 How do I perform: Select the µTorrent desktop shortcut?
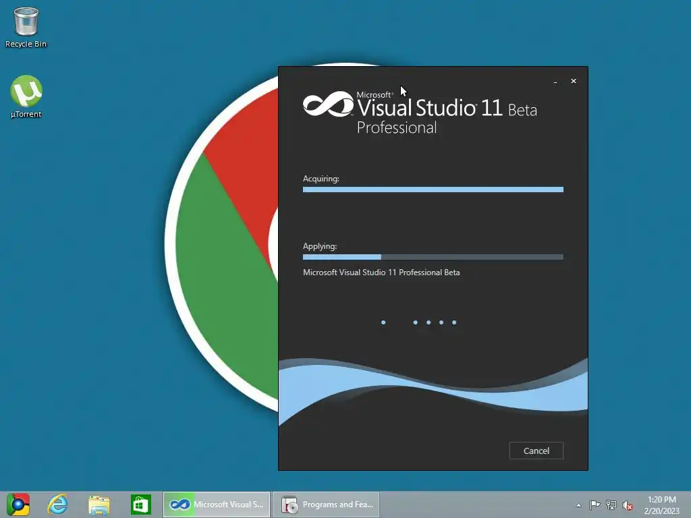(x=26, y=96)
